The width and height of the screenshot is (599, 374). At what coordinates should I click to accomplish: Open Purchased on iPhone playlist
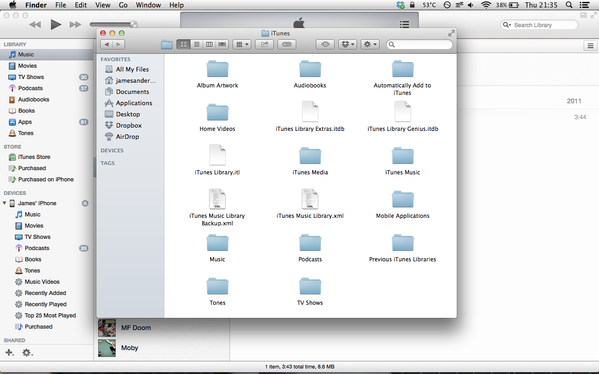[x=47, y=180]
